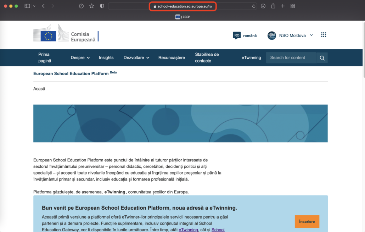Click the Search for content field
The image size is (365, 232).
291,57
